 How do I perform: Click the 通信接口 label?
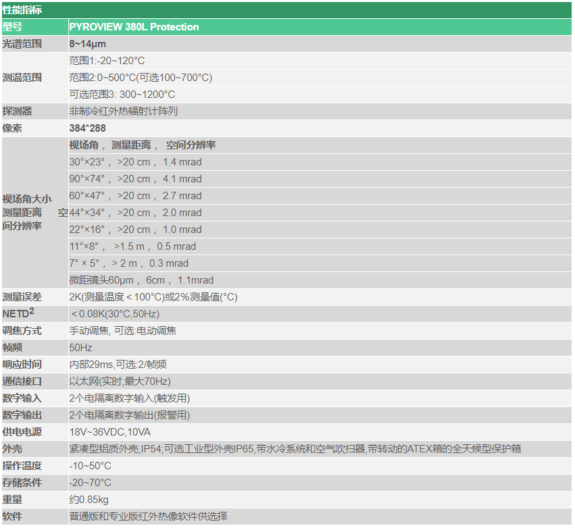[x=22, y=381]
